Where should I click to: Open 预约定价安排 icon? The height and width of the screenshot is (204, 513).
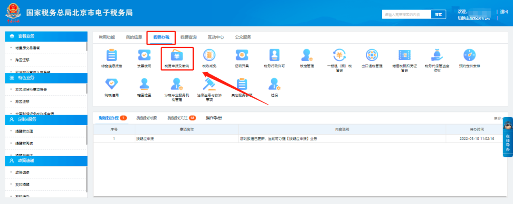point(469,55)
